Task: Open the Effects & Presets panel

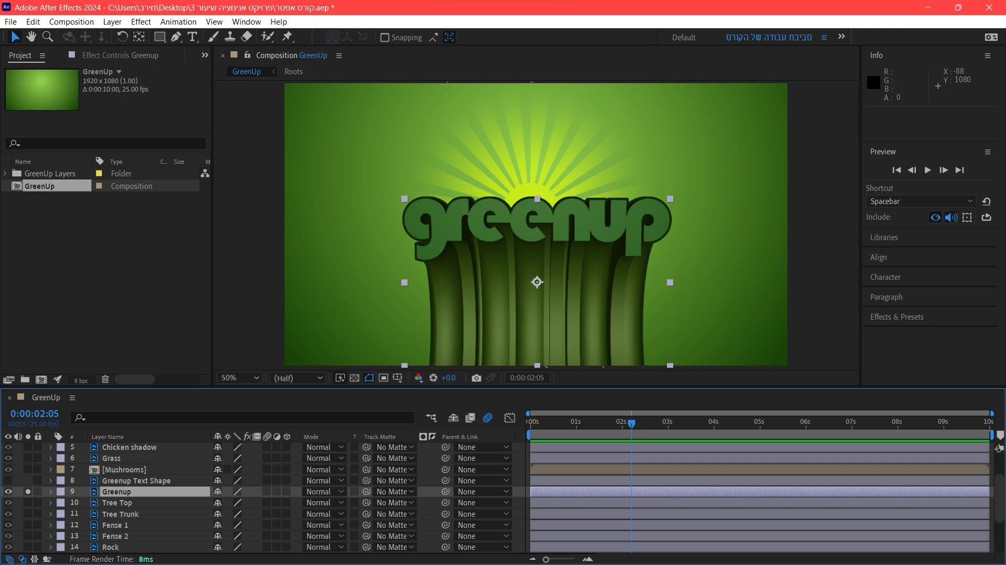Action: tap(896, 317)
